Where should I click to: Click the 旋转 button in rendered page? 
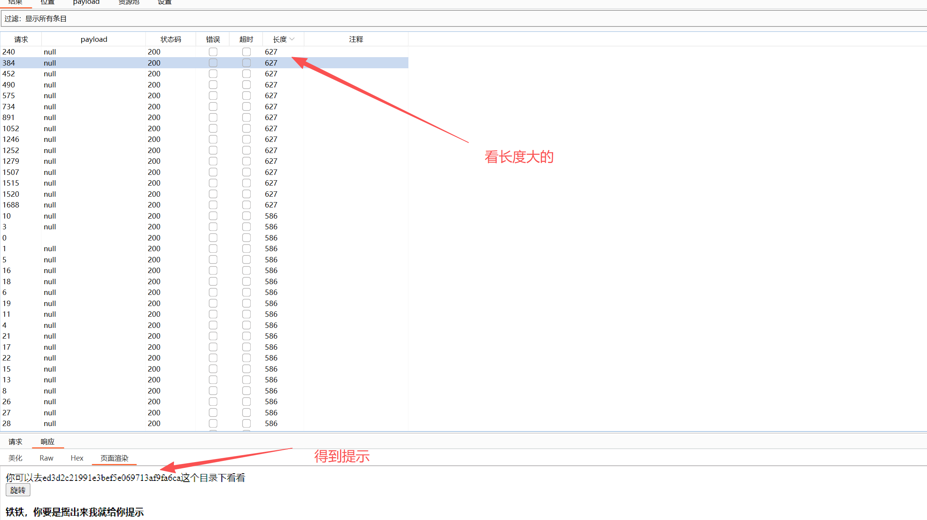click(18, 490)
